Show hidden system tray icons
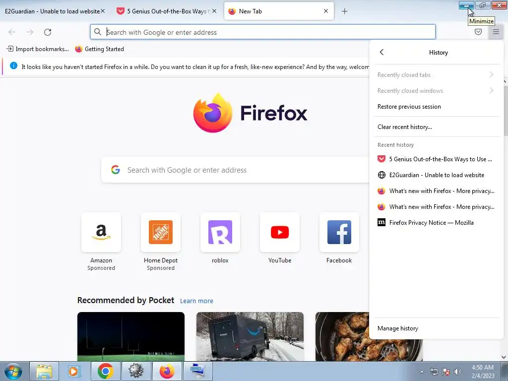 tap(422, 372)
